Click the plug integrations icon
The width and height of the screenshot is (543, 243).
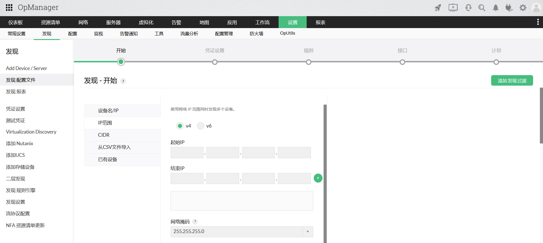click(x=509, y=8)
